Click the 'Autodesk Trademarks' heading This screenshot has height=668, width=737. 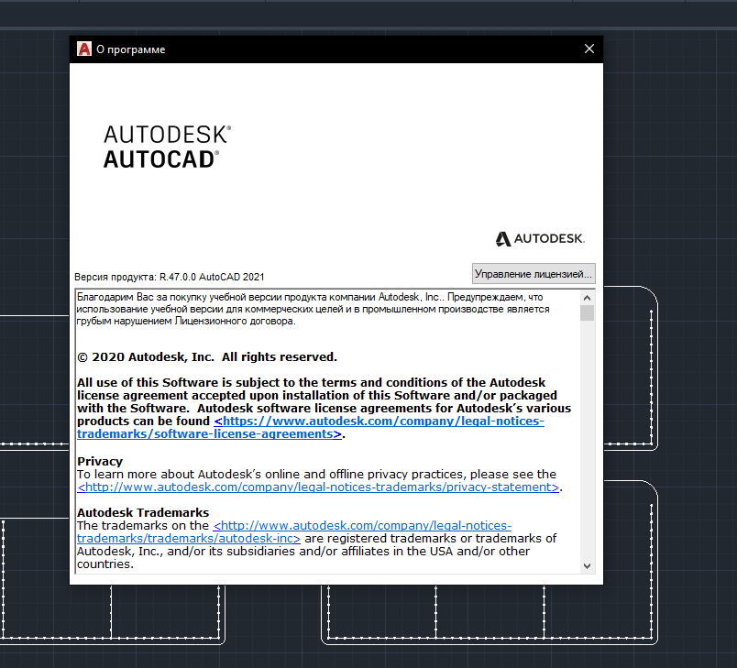(143, 512)
